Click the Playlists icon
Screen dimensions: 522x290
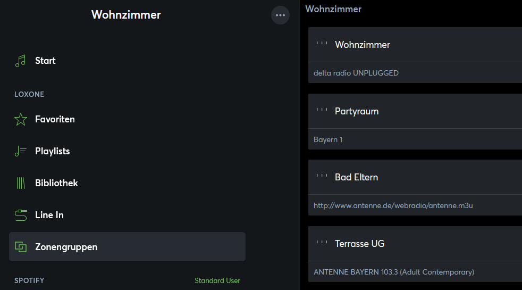[x=21, y=151]
